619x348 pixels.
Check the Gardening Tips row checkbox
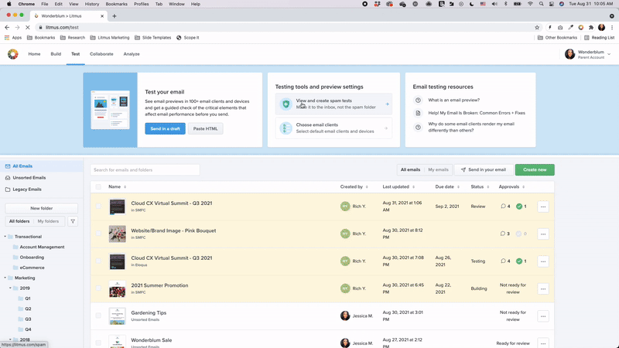[x=98, y=316]
